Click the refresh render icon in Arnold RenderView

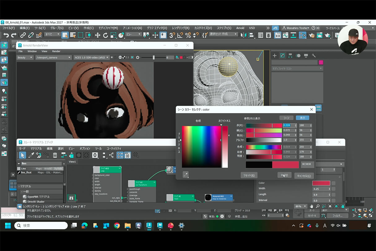(138, 57)
